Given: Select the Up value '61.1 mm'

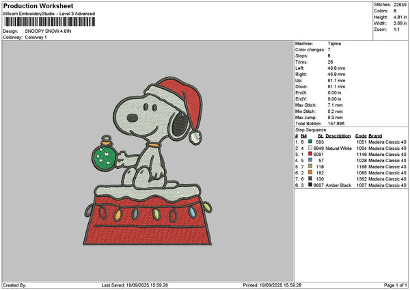Looking at the screenshot, I should [336, 81].
